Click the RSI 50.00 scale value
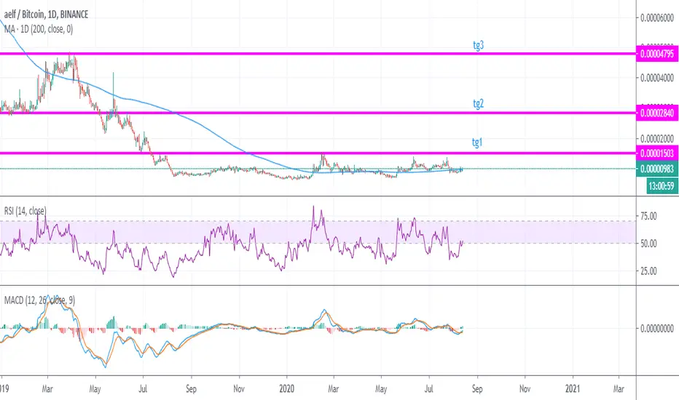Image resolution: width=679 pixels, height=400 pixels. coord(648,244)
